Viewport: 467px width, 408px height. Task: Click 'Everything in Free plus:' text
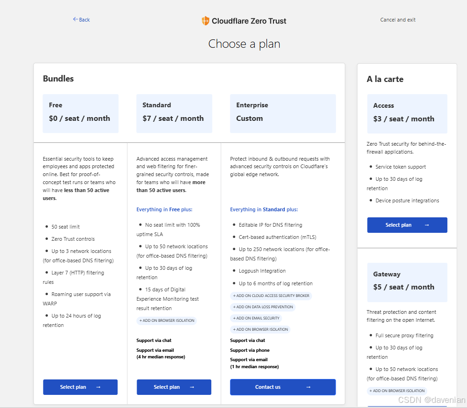164,209
